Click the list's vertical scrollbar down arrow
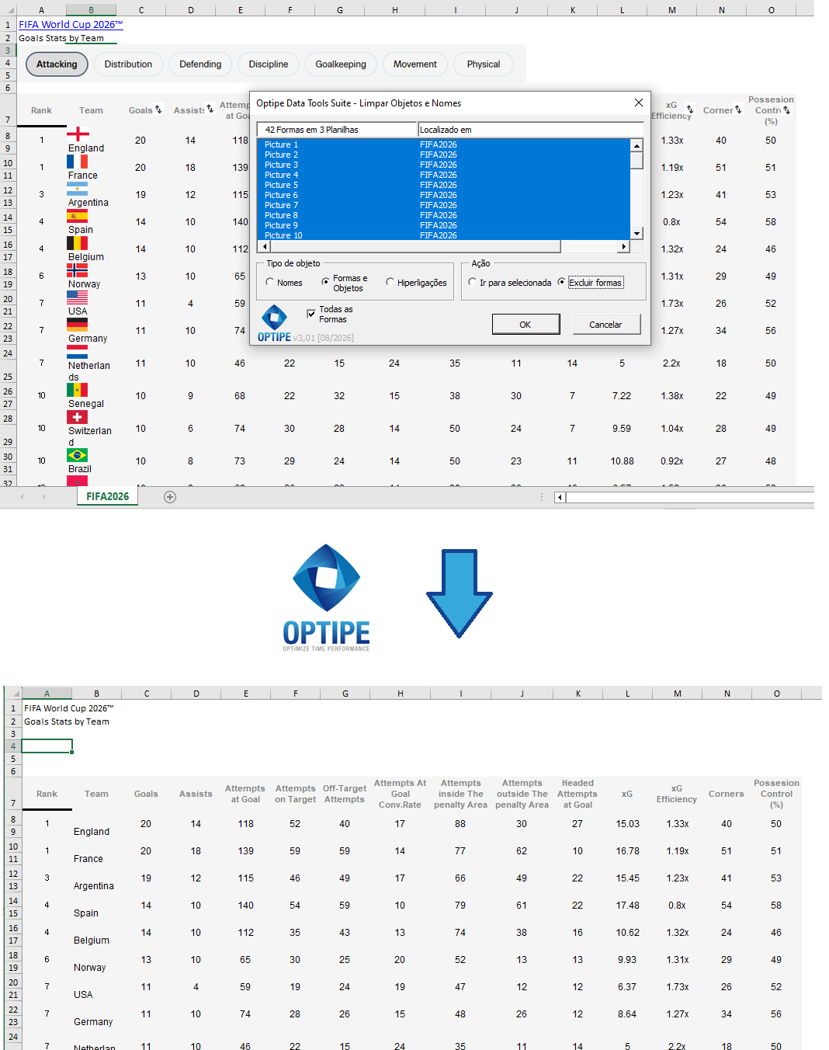Screen dimensions: 829x1050 click(x=636, y=234)
